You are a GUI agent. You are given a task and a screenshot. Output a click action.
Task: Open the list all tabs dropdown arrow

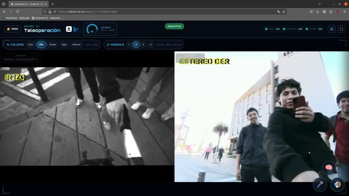point(320,4)
